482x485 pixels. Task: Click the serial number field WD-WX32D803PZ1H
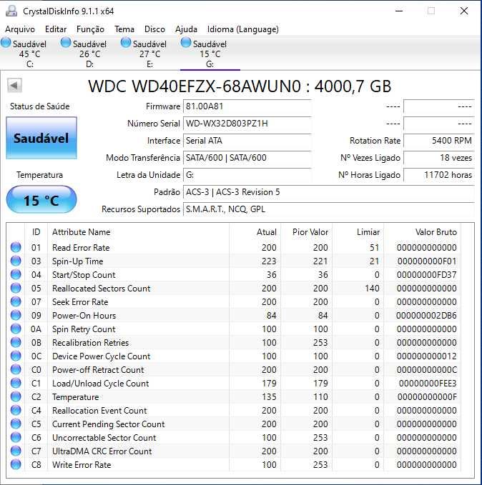(x=247, y=124)
